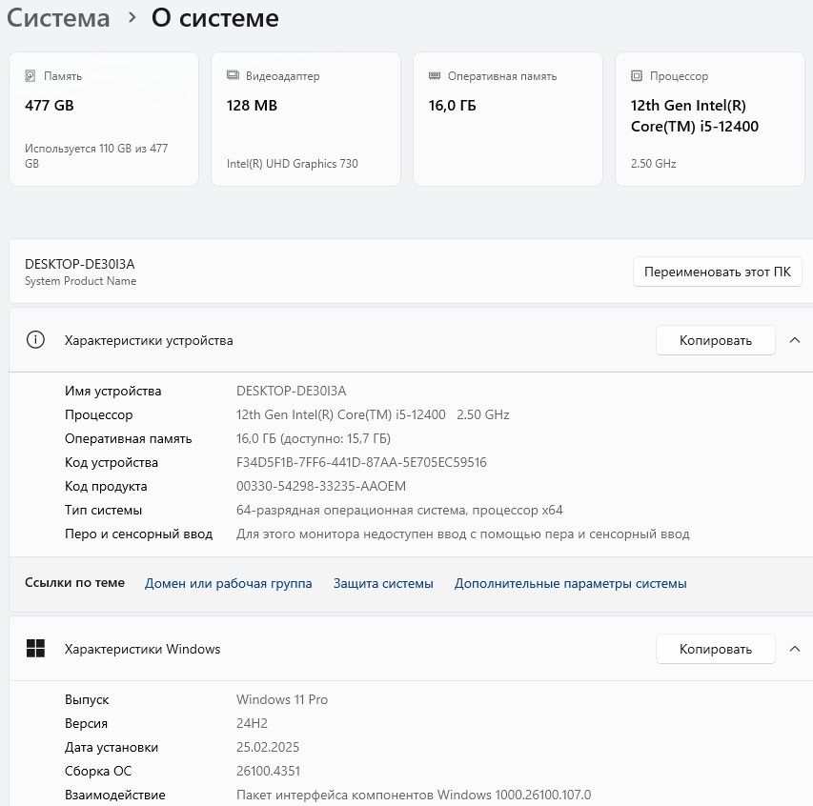Click the RAM icon on Оперативная память card

click(435, 75)
